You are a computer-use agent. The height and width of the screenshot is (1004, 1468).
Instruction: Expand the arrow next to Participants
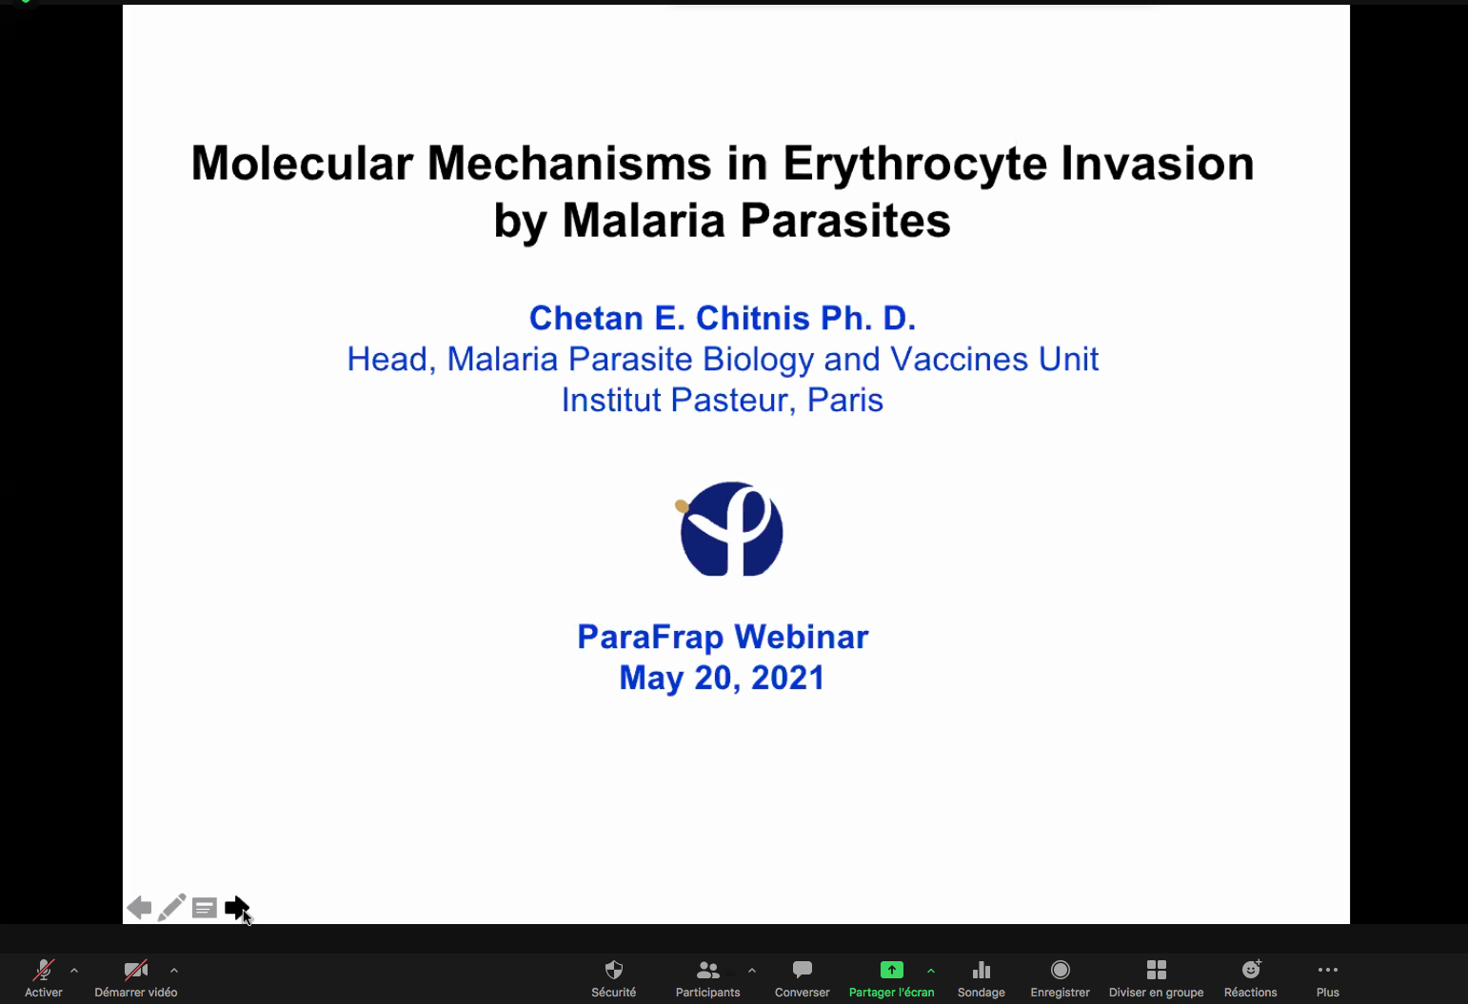tap(752, 971)
